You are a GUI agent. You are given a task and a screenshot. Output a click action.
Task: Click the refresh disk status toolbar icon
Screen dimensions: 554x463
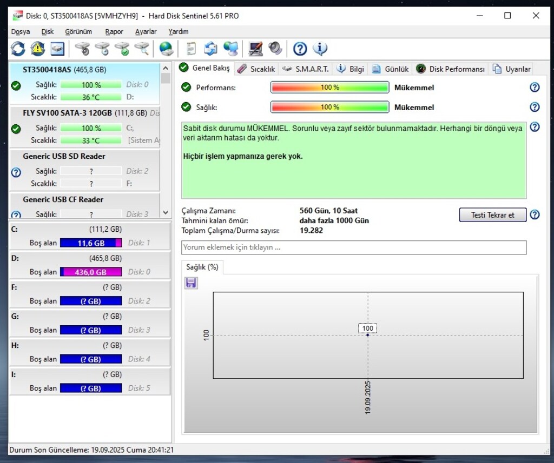(x=18, y=49)
